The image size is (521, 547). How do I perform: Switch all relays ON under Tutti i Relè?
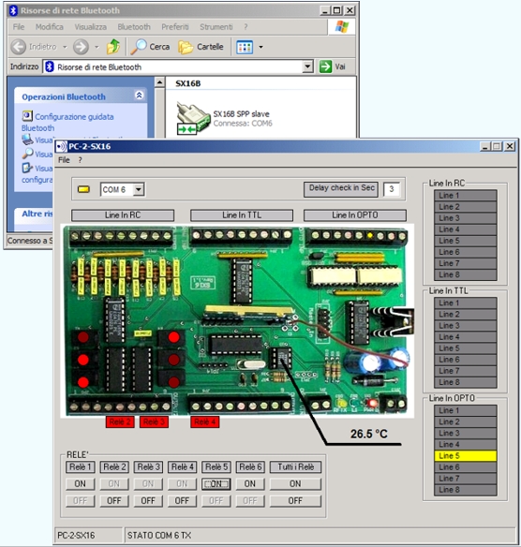point(295,484)
